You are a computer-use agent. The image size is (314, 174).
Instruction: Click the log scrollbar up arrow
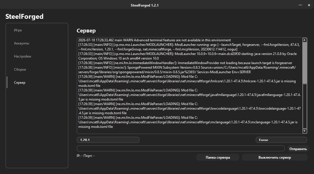305,40
